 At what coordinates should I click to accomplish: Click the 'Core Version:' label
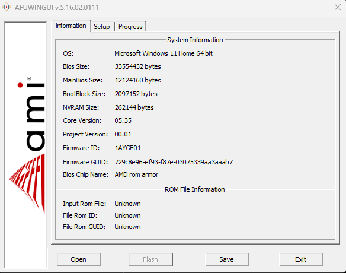[x=82, y=120]
